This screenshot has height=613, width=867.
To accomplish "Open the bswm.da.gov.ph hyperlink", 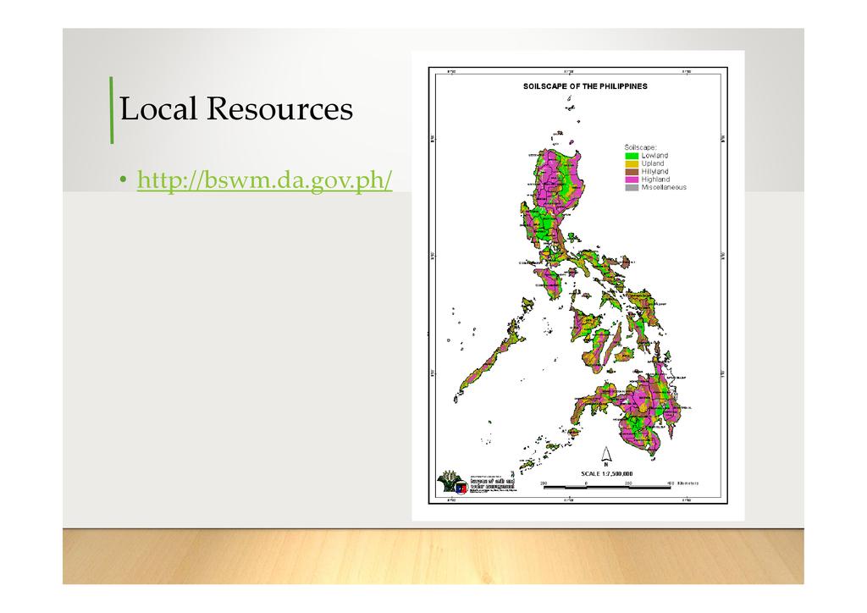I will tap(264, 180).
